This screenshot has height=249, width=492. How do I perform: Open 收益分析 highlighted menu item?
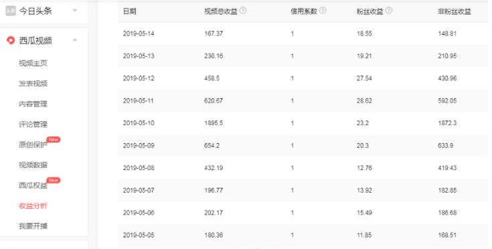33,205
